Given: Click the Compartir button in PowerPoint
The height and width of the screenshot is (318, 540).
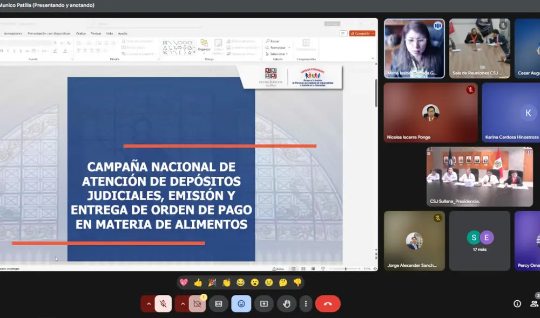Looking at the screenshot, I should (x=361, y=33).
